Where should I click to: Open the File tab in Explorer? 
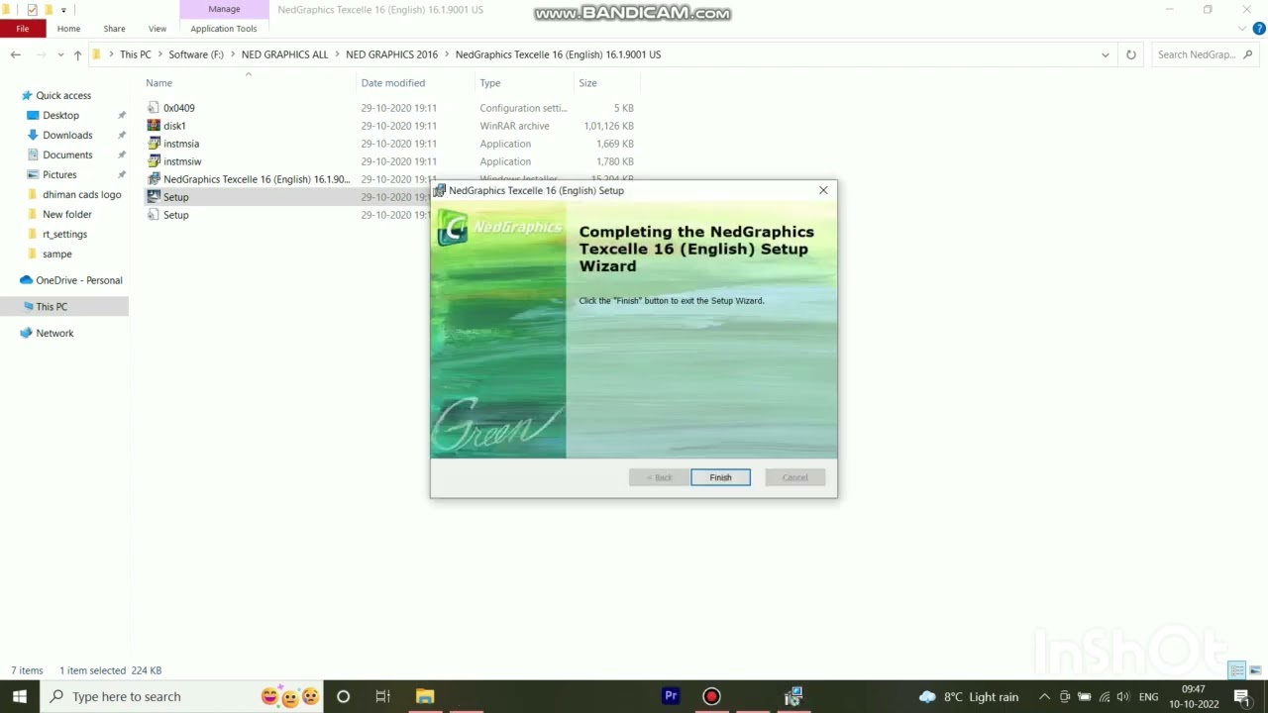[22, 29]
